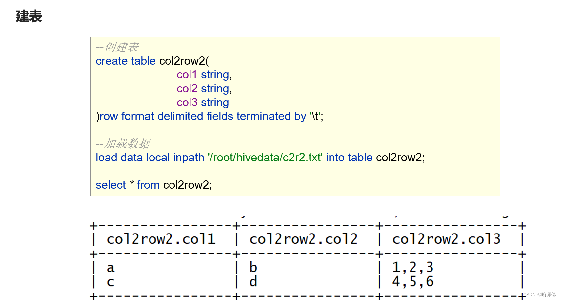Select the comment line --加载数据
561x300 pixels.
pos(123,143)
